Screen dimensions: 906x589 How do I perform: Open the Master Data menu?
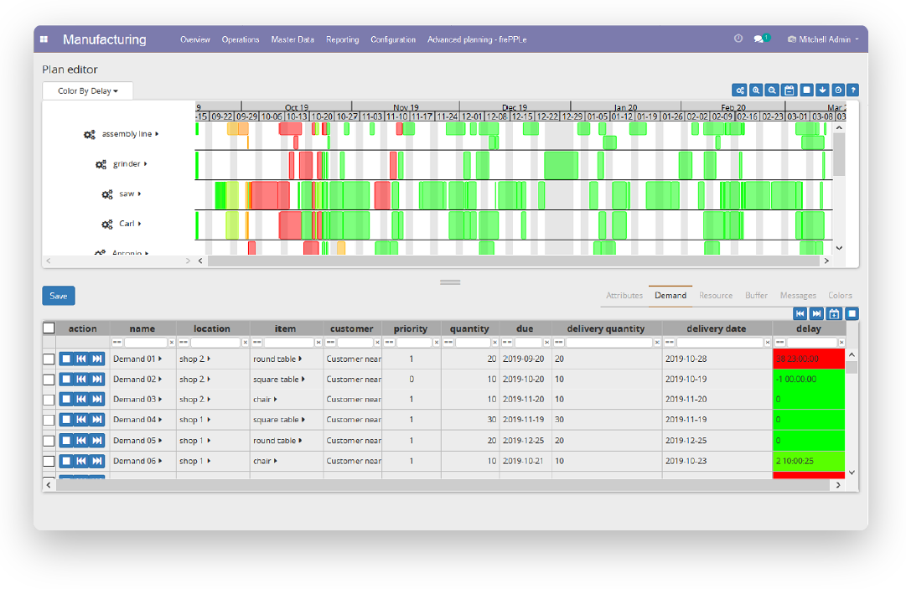pos(293,39)
